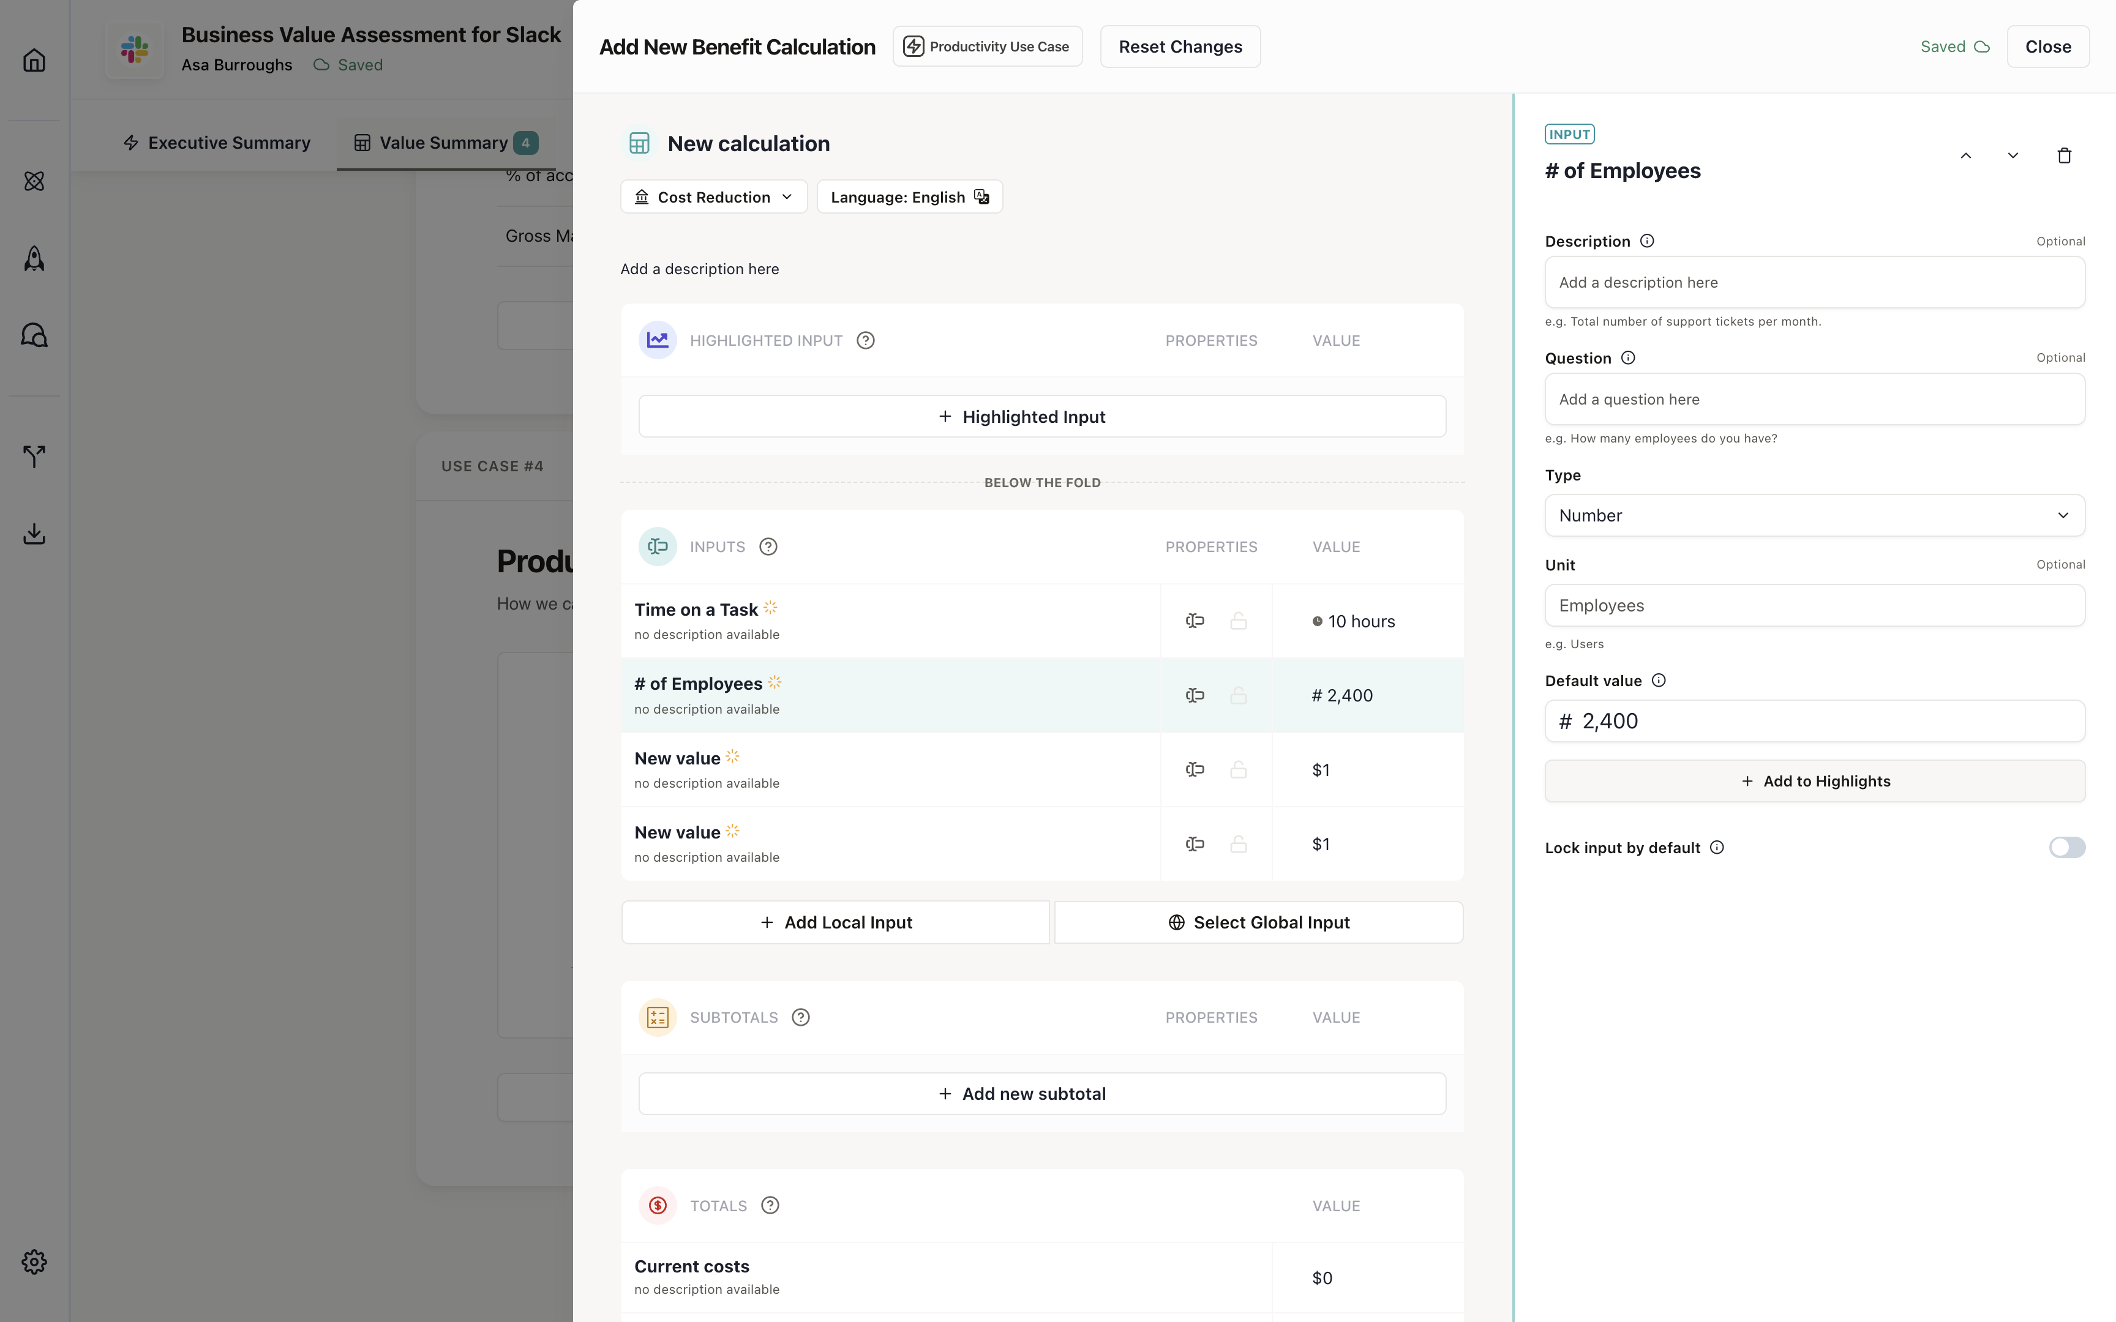Switch to Executive Summary tab
2116x1322 pixels.
pyautogui.click(x=217, y=143)
